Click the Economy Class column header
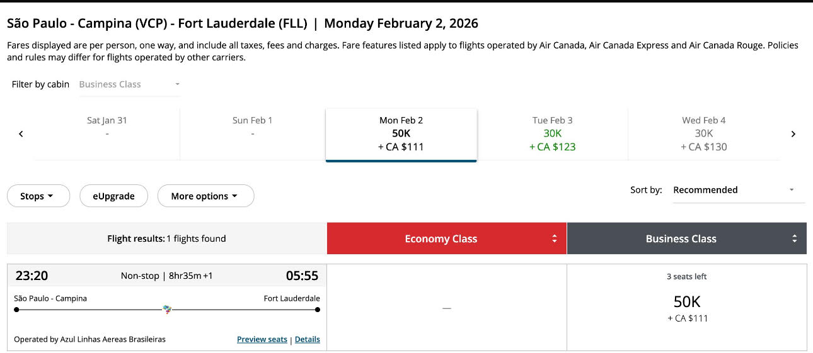 tap(441, 238)
